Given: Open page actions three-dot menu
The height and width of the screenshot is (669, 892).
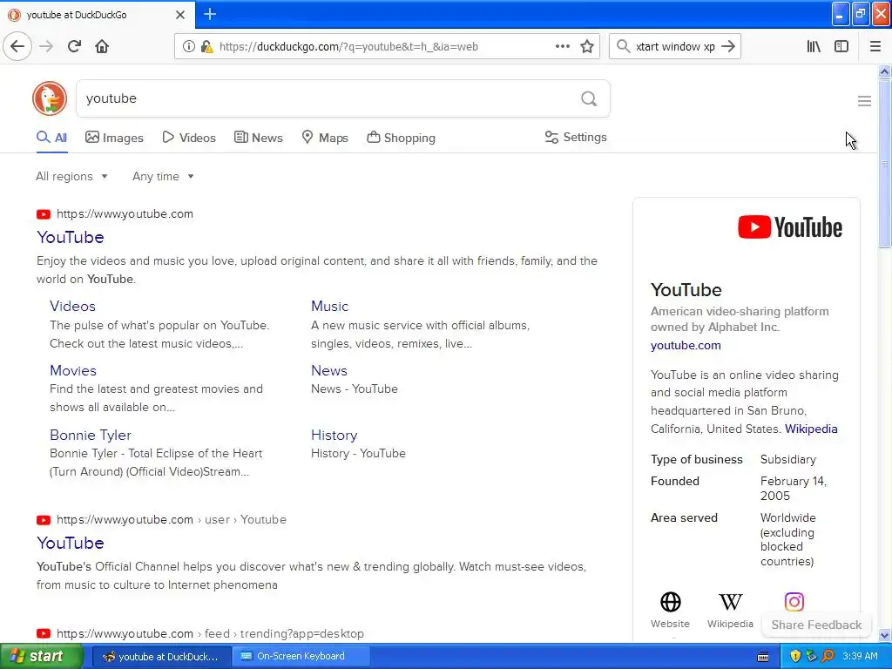Looking at the screenshot, I should [562, 46].
